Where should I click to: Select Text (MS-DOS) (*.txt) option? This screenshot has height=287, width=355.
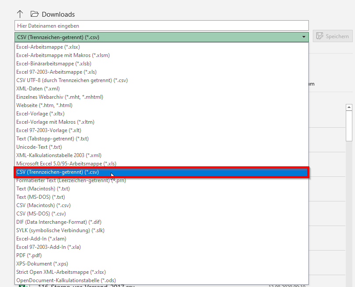(x=161, y=197)
